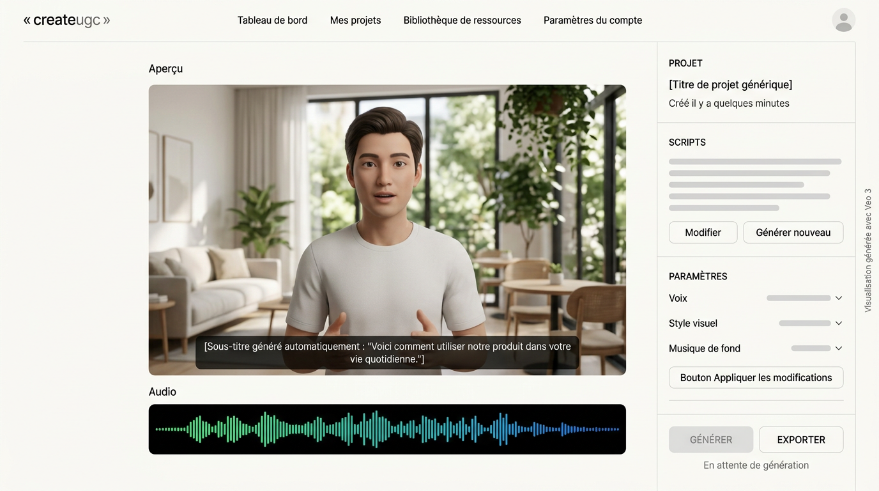The image size is (879, 491).
Task: Expand the Voix dropdown chevron
Action: tap(839, 298)
